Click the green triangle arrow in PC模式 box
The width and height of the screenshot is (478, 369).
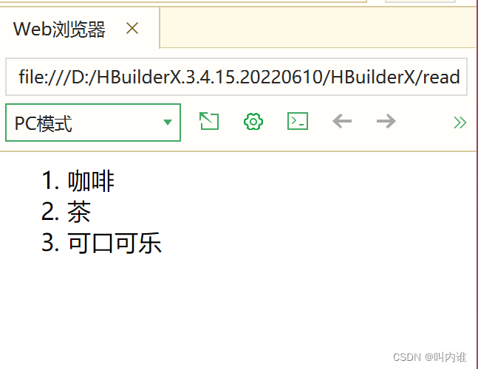pyautogui.click(x=168, y=123)
